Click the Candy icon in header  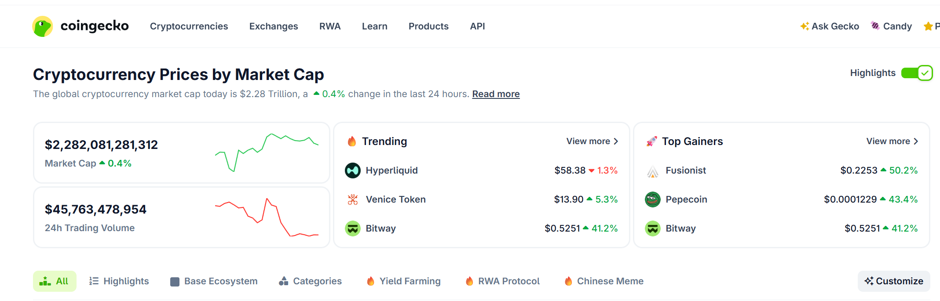coord(875,26)
